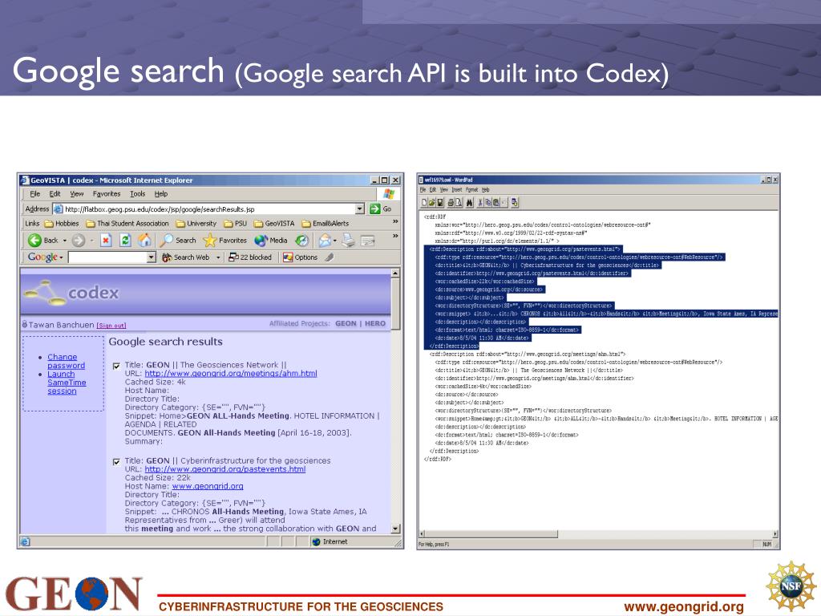Uncheck the pastevents.html search result checkbox
Viewport: 821px width, 616px height.
coord(116,461)
